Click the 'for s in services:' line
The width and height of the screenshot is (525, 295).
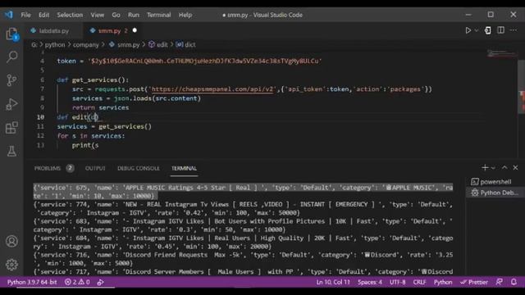coord(91,136)
